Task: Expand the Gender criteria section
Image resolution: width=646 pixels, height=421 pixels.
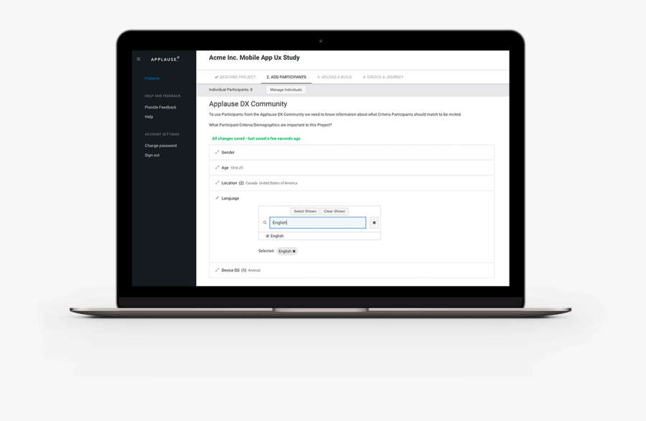Action: (x=228, y=152)
